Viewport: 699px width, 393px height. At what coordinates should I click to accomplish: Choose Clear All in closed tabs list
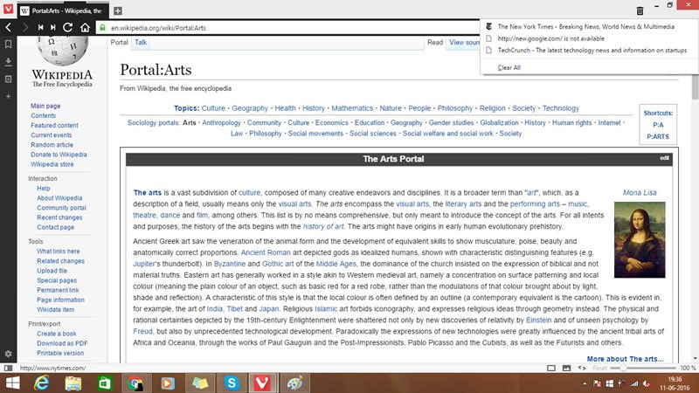[509, 68]
